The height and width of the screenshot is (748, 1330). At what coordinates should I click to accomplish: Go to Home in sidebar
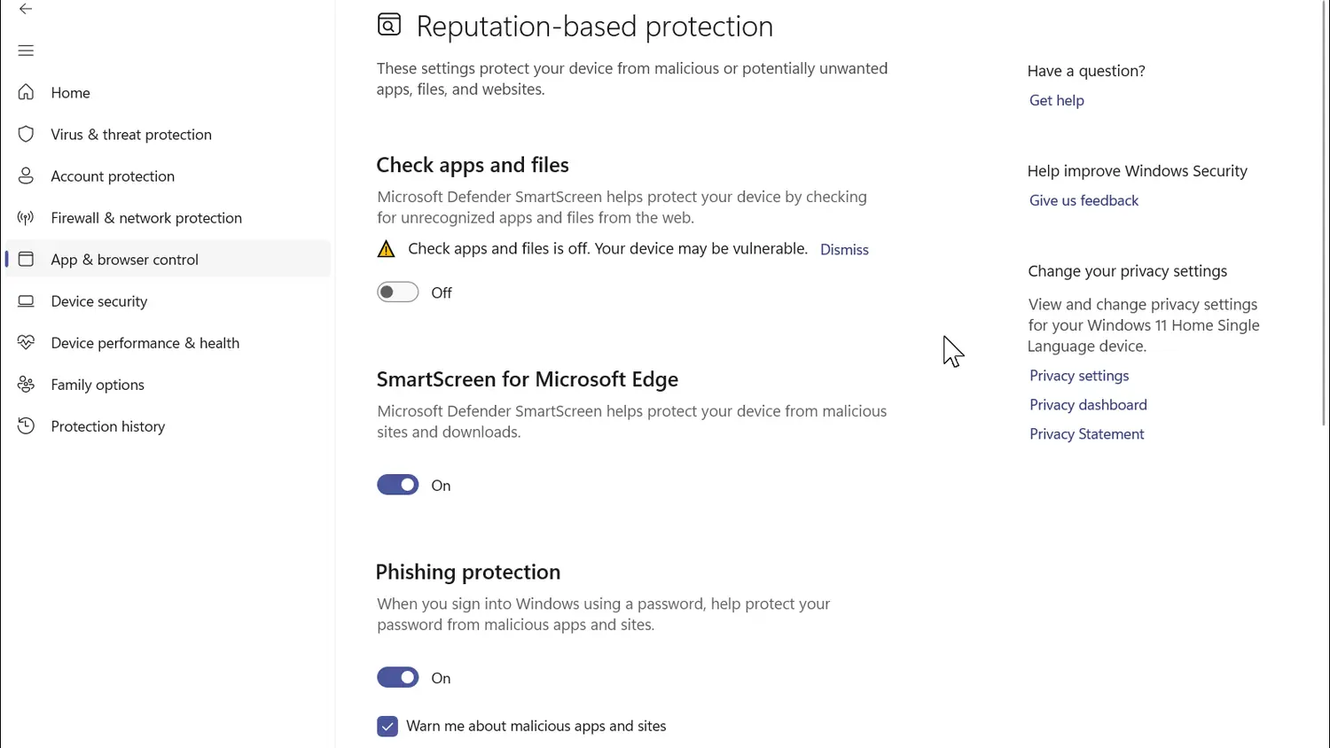point(168,92)
